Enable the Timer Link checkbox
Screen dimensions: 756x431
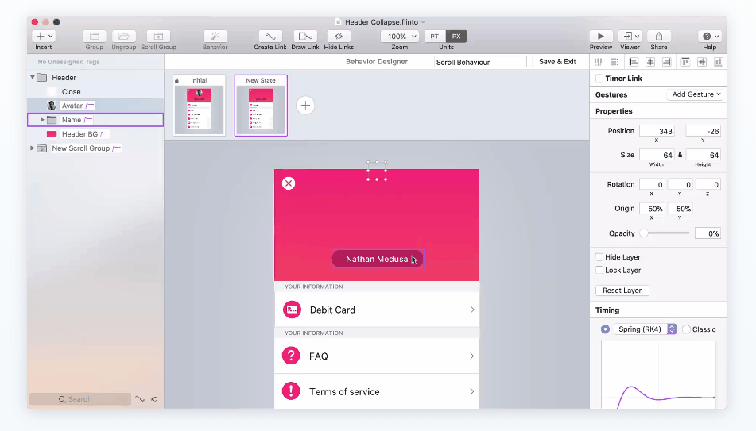599,79
